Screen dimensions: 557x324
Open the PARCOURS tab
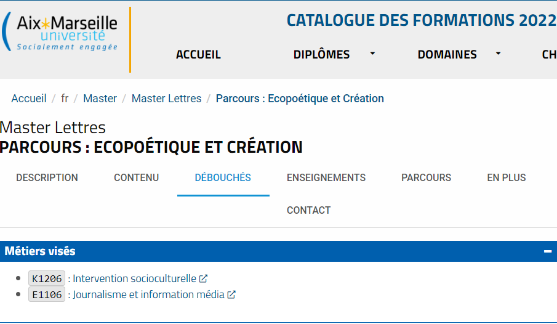(x=427, y=177)
